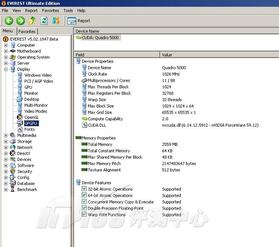
Task: Open the Tools menu
Action: (x=68, y=11)
